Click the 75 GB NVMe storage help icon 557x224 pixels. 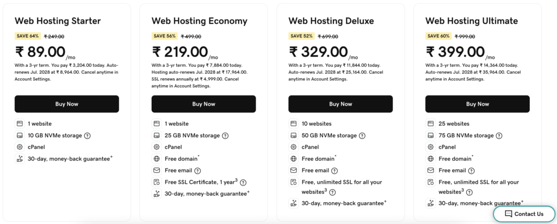tap(499, 136)
